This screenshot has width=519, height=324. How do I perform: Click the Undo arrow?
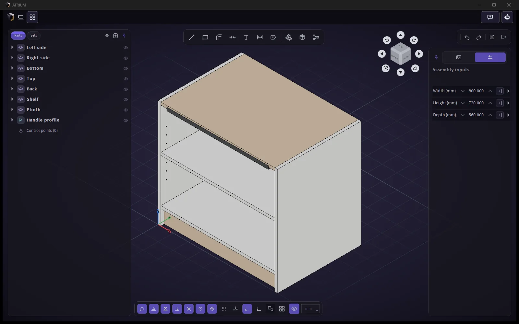click(x=467, y=37)
